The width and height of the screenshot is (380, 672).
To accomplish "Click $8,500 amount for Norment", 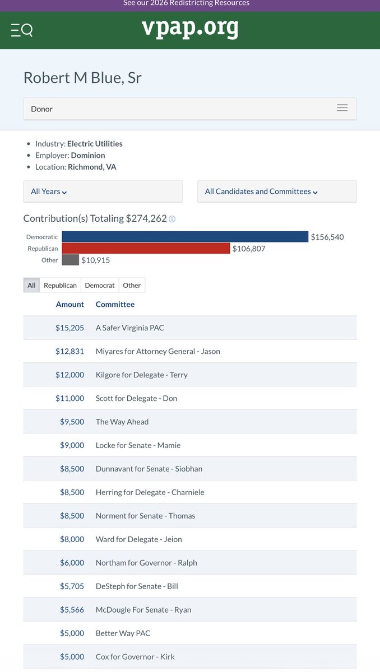I will coord(72,516).
